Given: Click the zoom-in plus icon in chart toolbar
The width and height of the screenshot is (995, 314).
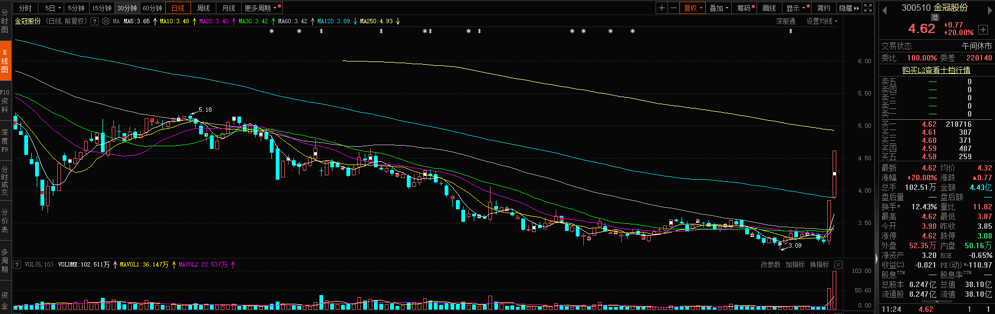Looking at the screenshot, I should tap(662, 8).
